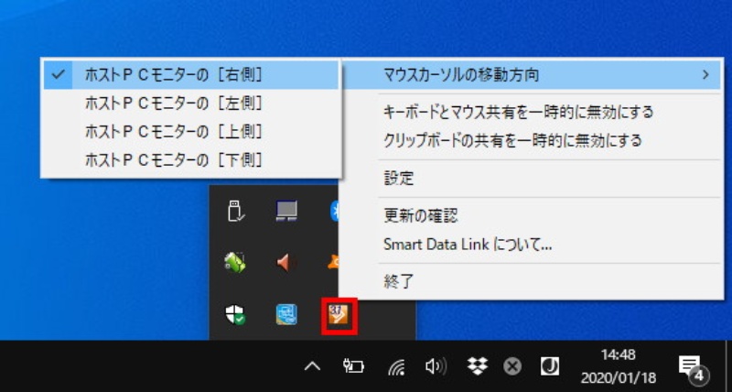The image size is (732, 392).
Task: Open the Wi-Fi network icon
Action: (x=396, y=367)
